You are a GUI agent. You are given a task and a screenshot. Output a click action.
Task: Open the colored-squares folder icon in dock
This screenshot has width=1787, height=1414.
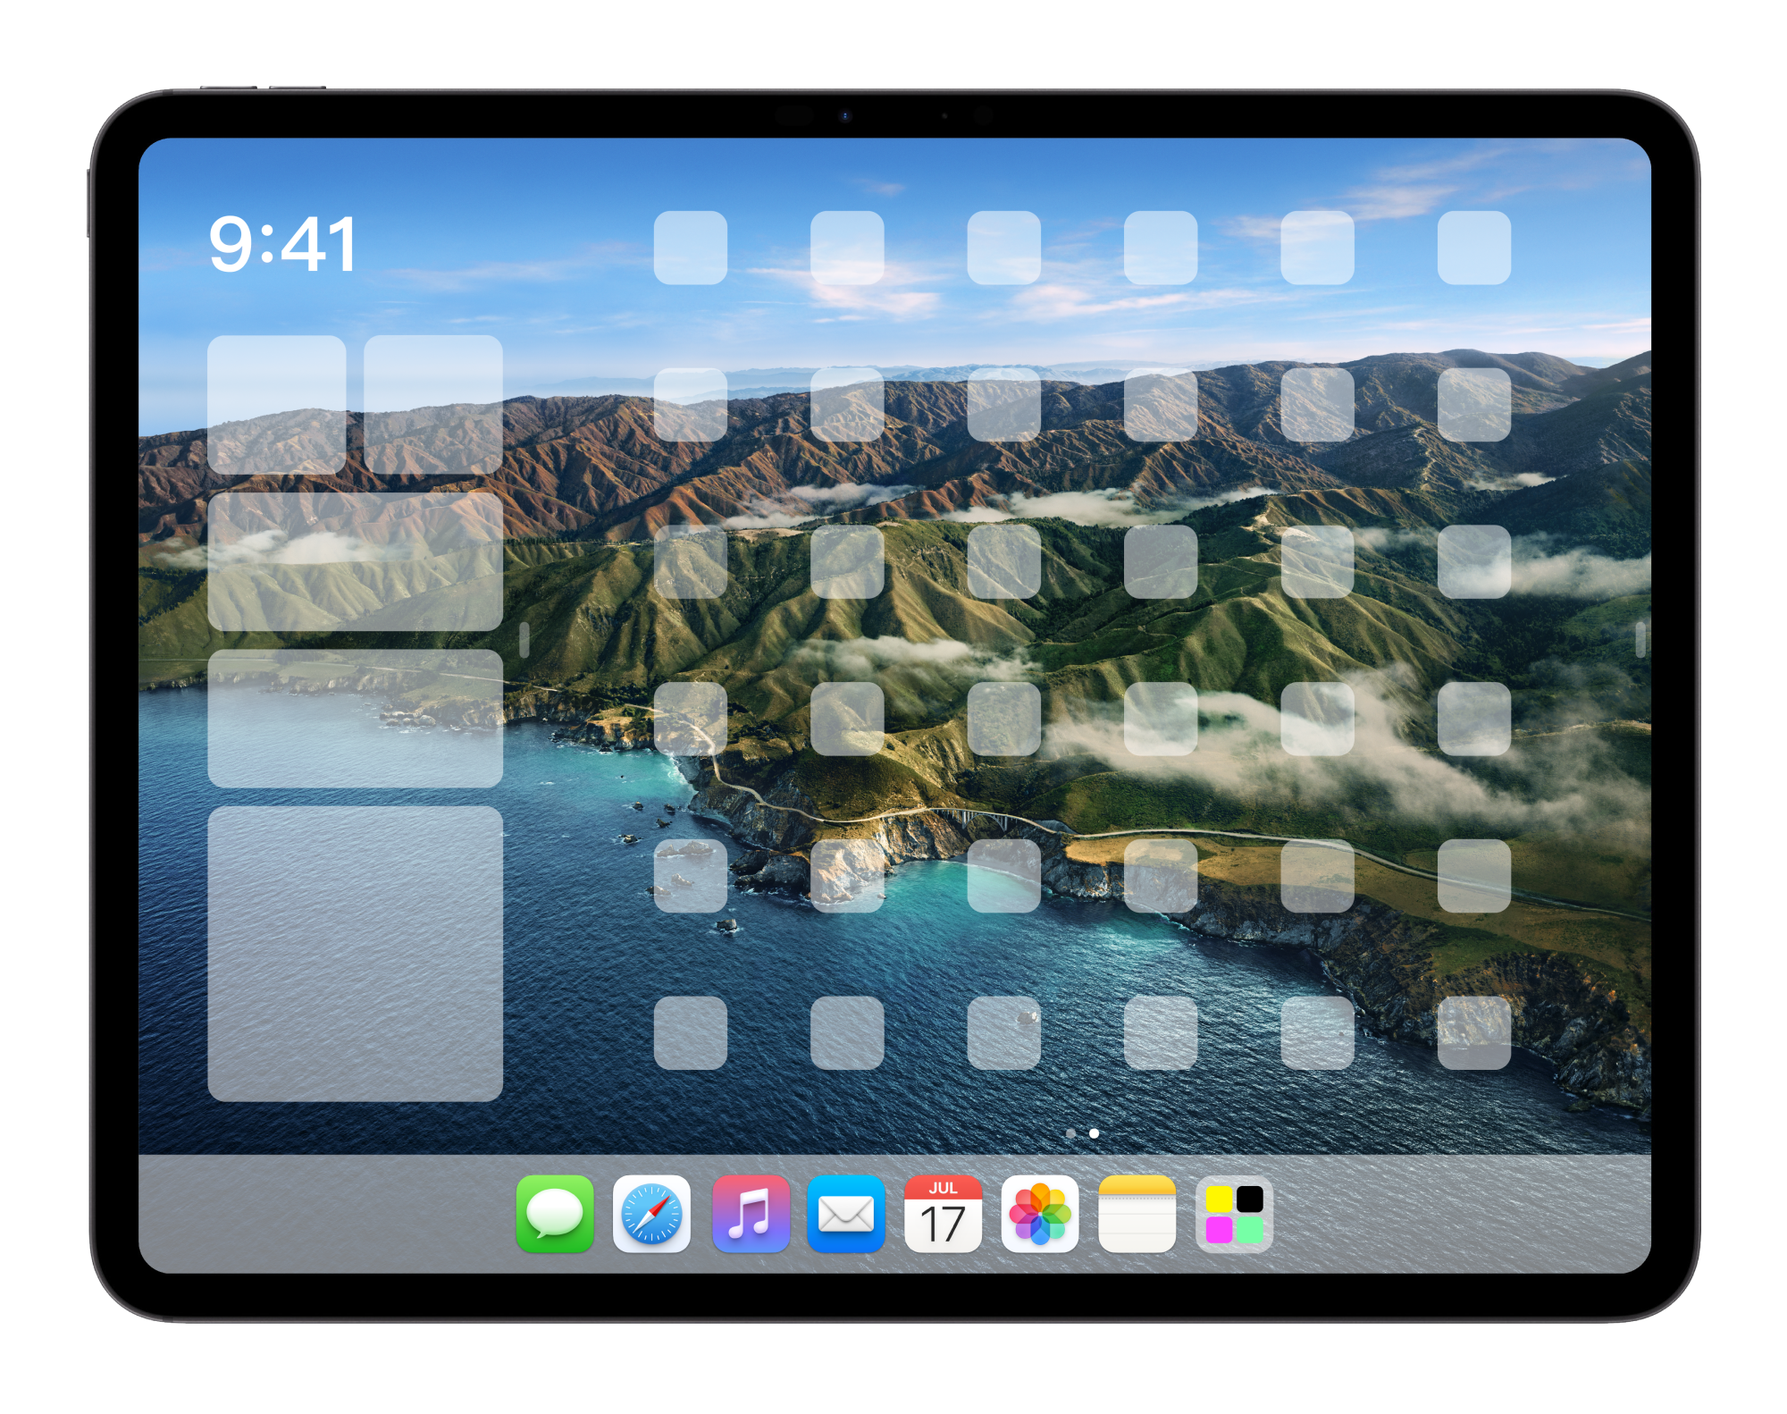pyautogui.click(x=1234, y=1214)
